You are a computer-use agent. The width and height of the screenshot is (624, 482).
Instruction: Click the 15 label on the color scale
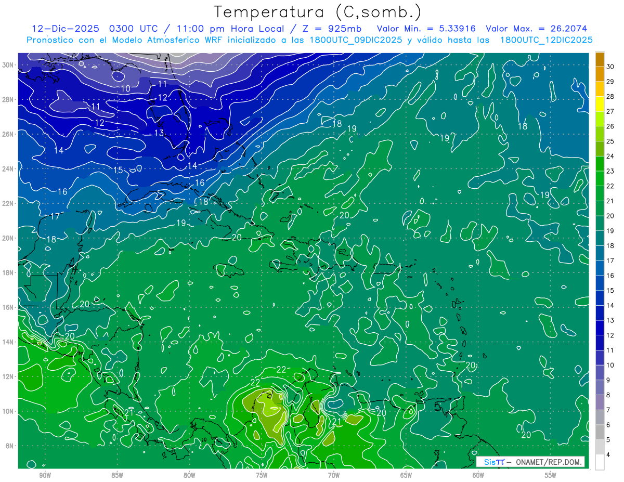610,291
